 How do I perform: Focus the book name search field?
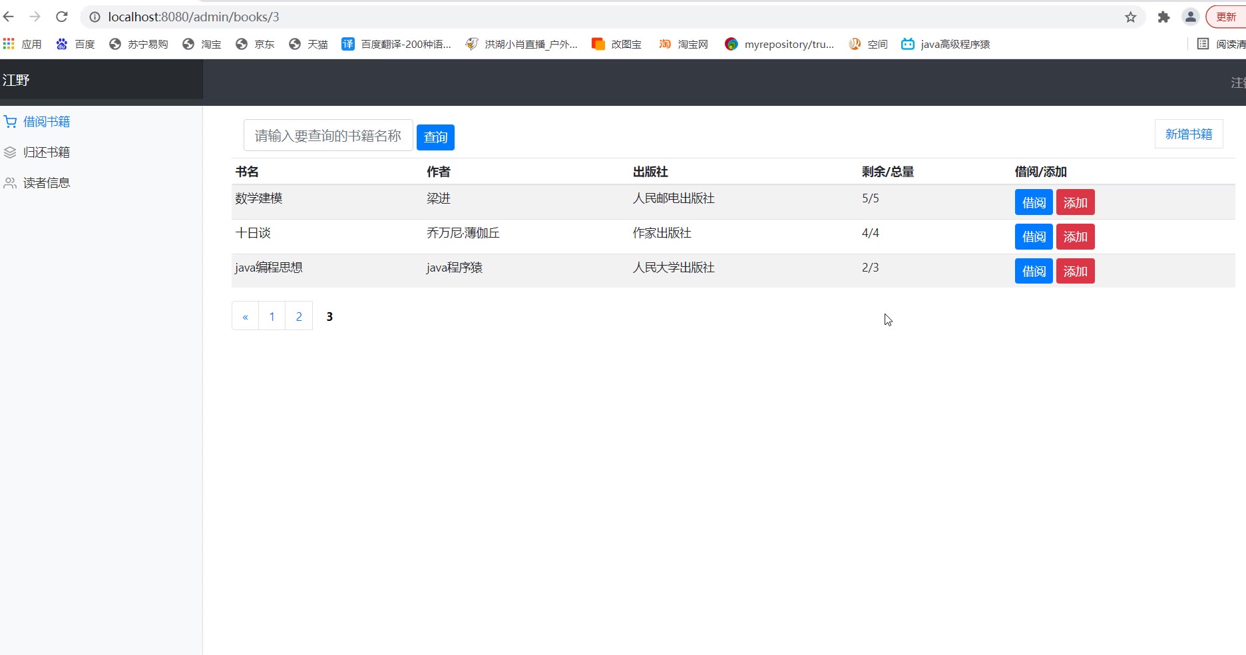click(x=328, y=136)
